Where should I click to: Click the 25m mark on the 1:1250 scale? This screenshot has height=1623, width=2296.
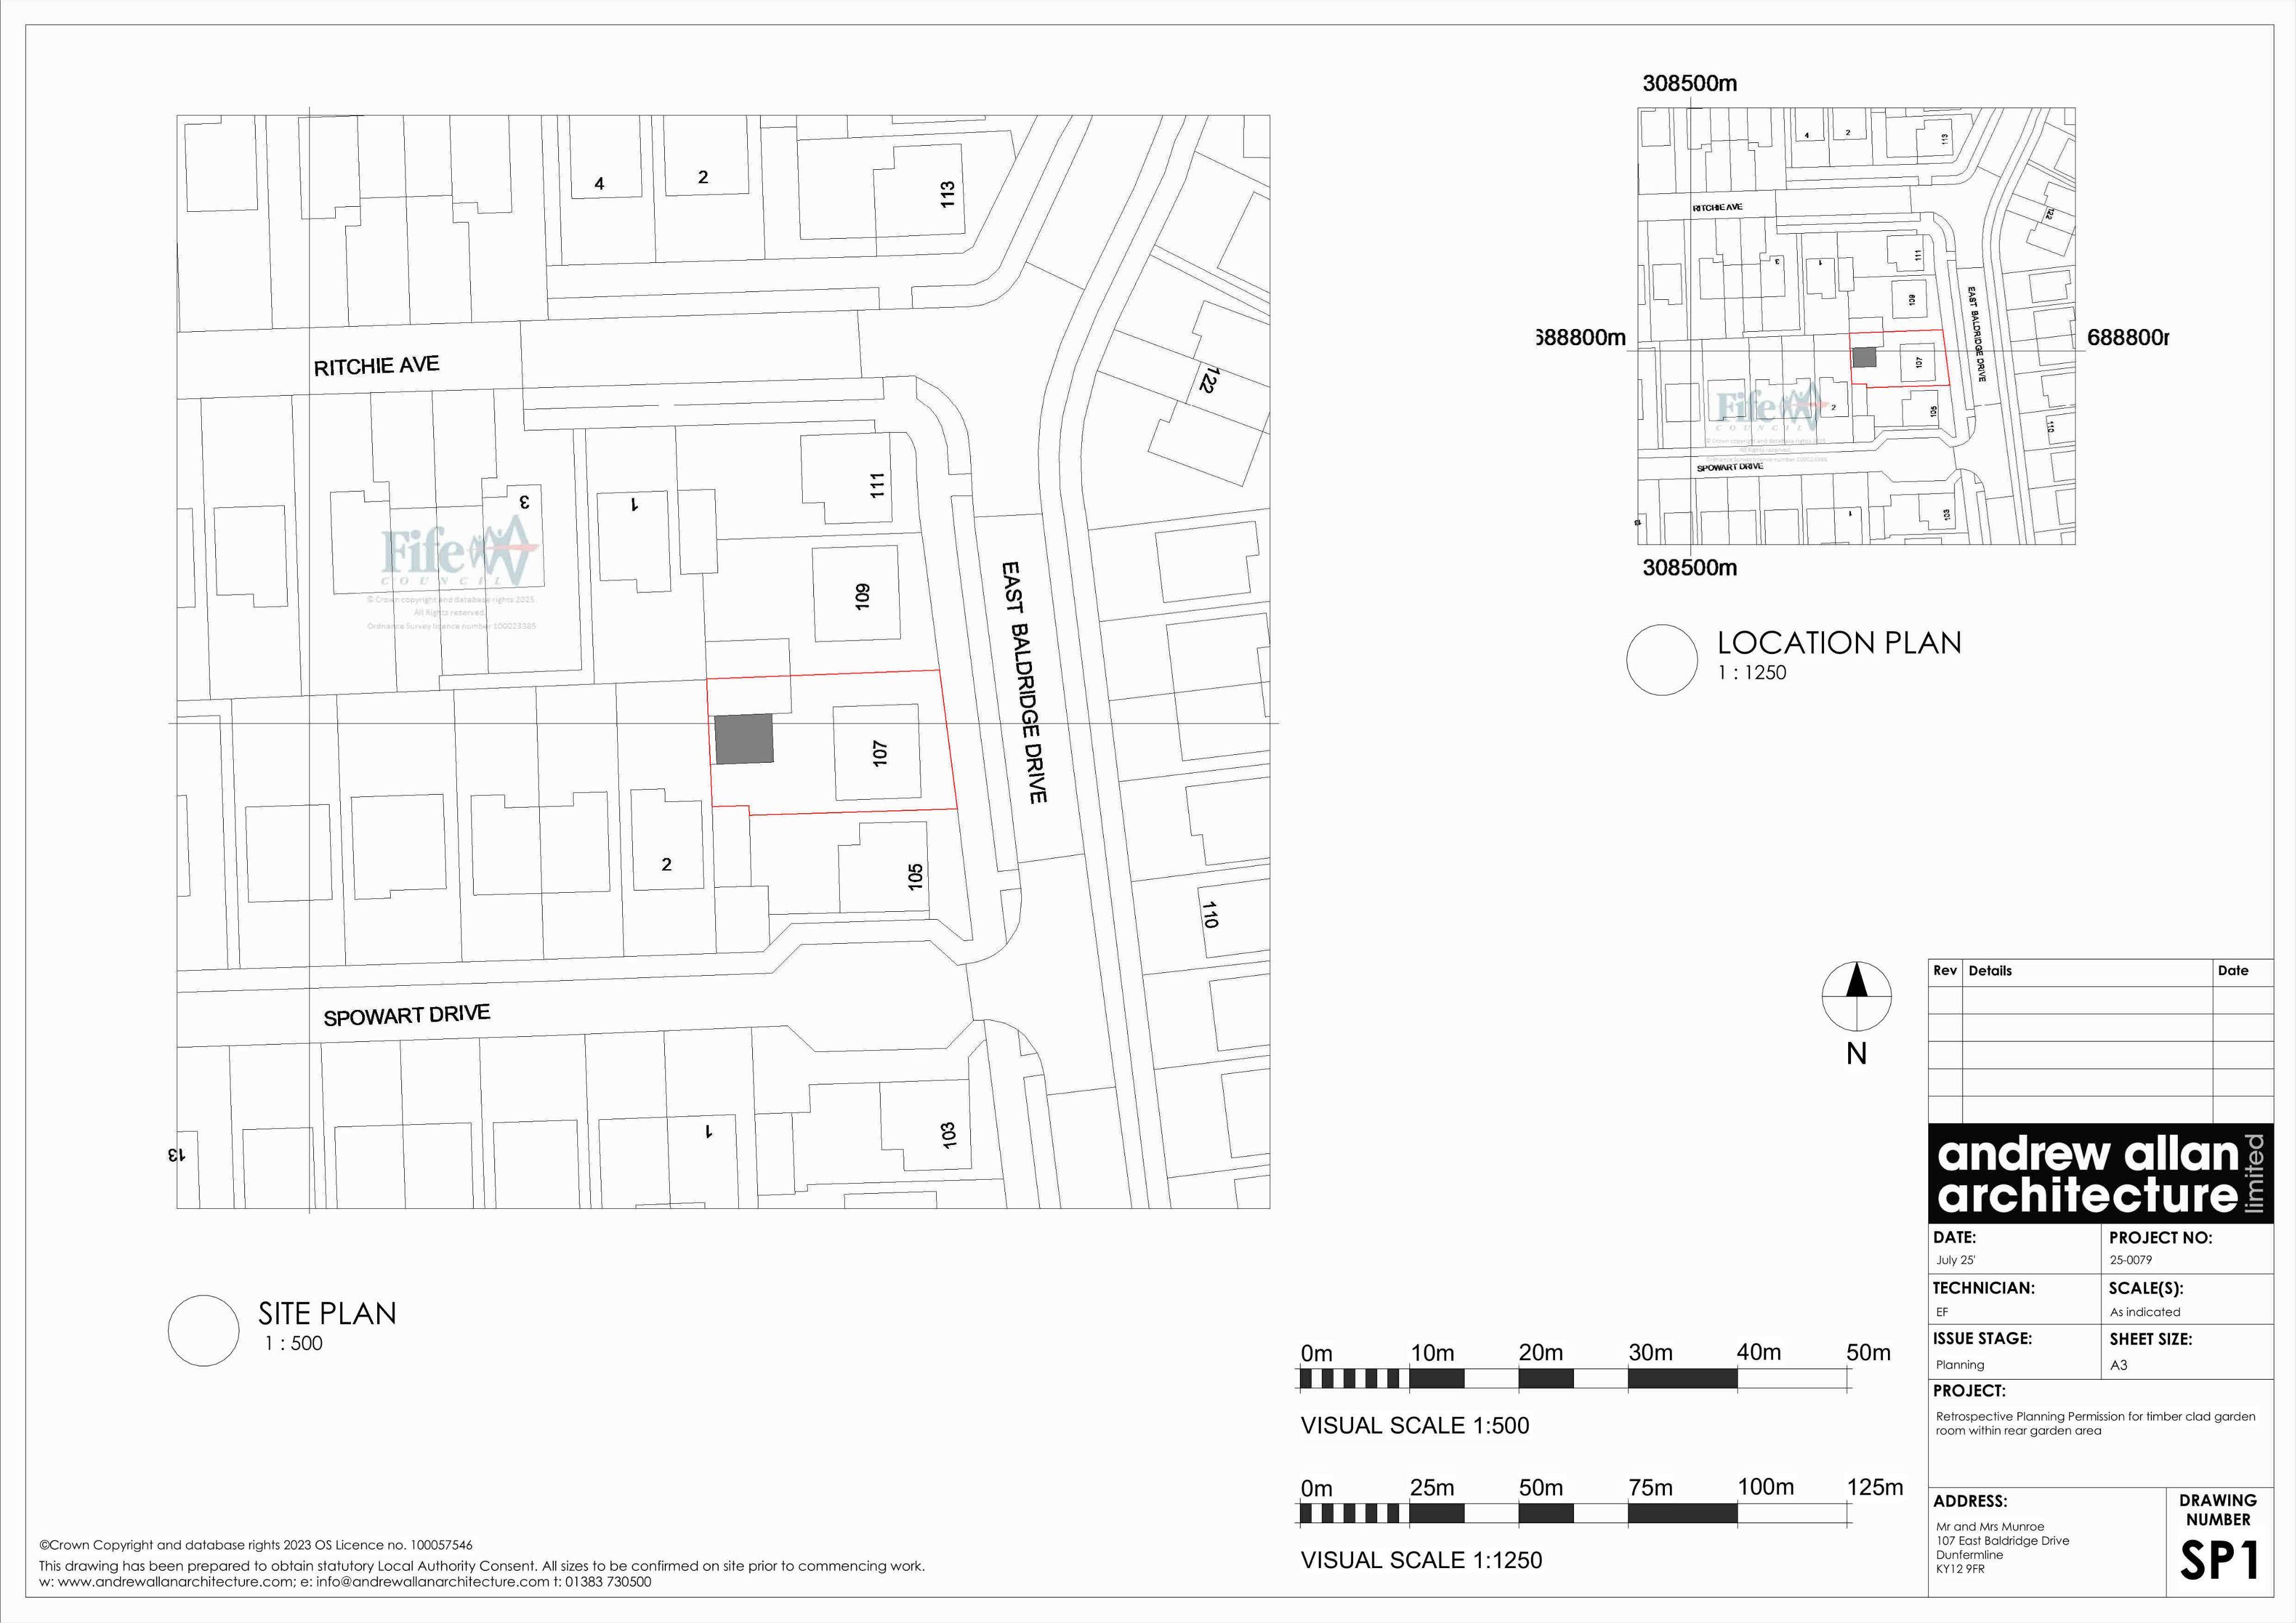pos(1432,1488)
